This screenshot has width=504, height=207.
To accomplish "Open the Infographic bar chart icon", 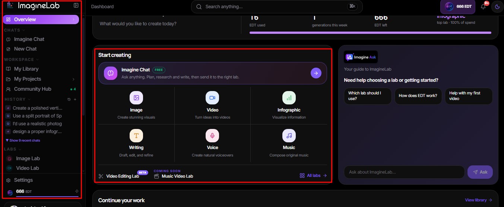I will [x=289, y=98].
